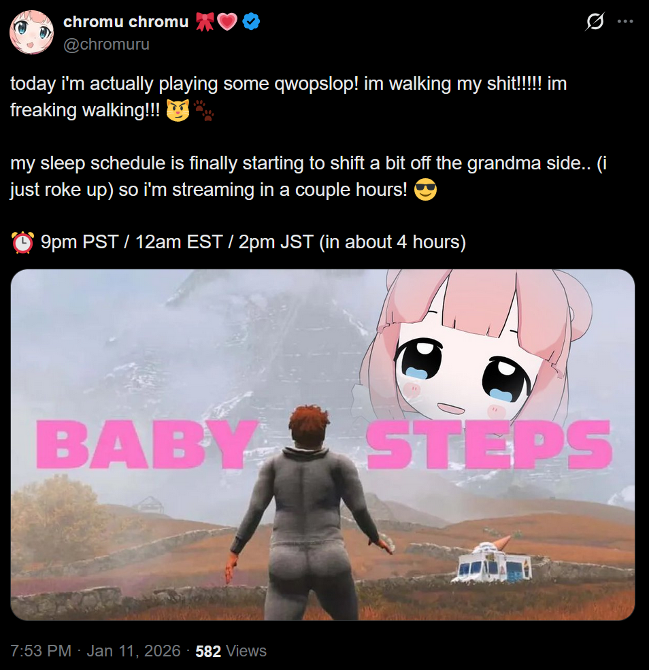Open the chromu chromu display name
Image resolution: width=649 pixels, height=670 pixels.
[126, 21]
